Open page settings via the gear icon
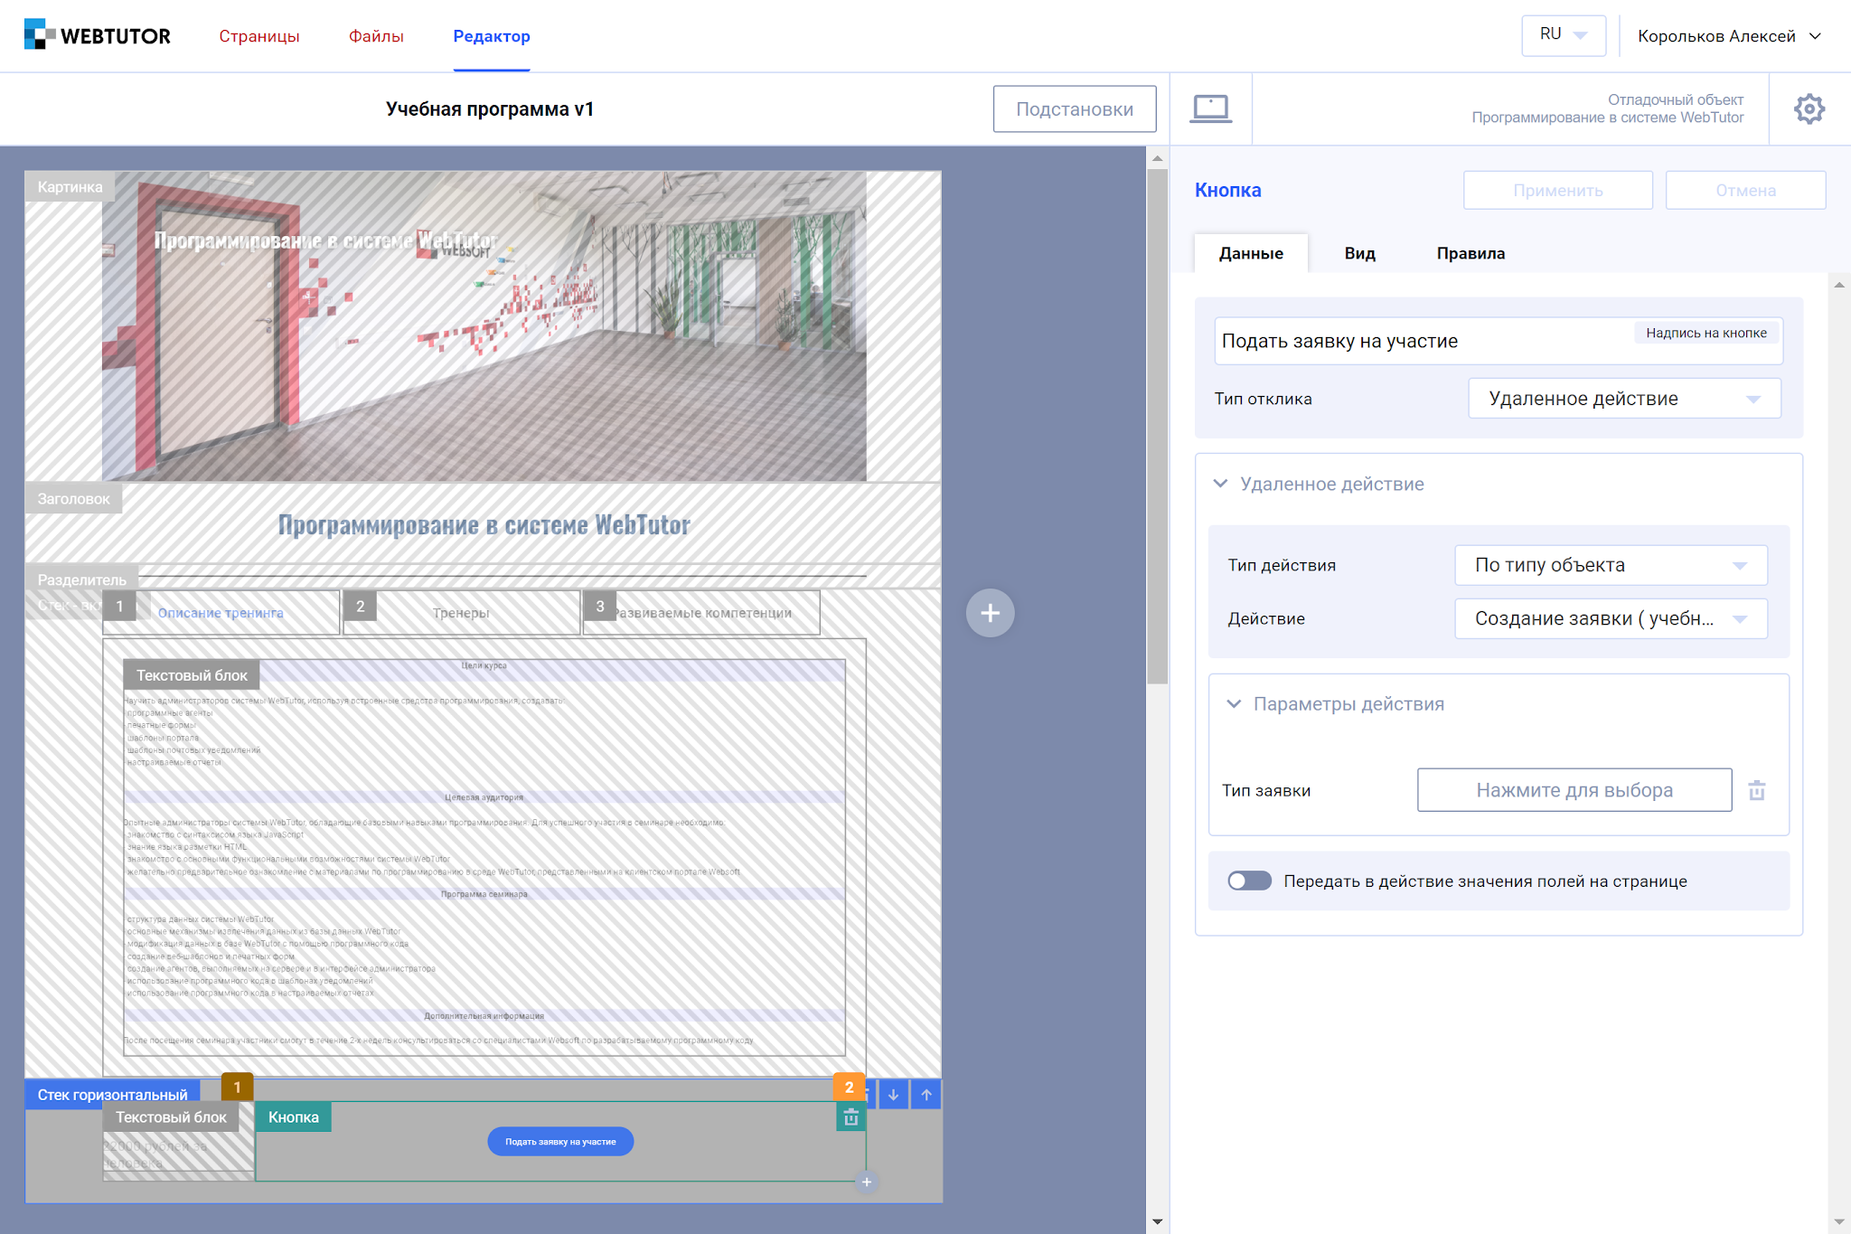The image size is (1851, 1234). coord(1809,108)
